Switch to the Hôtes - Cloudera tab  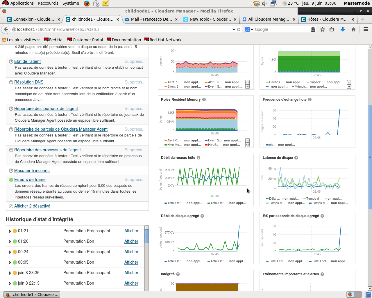[x=327, y=19]
